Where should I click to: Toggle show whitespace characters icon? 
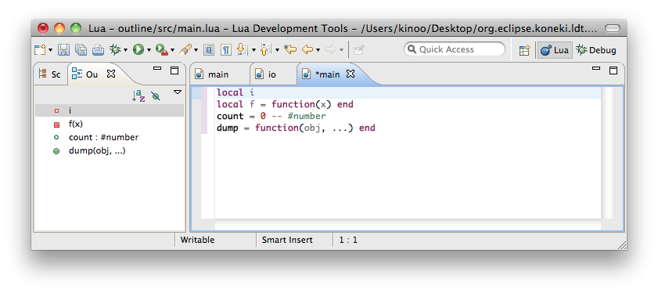pyautogui.click(x=226, y=49)
